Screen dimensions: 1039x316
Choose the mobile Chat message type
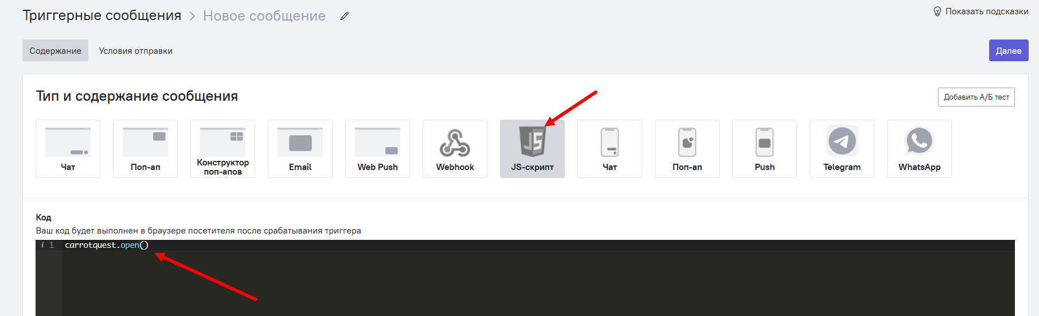(x=610, y=149)
